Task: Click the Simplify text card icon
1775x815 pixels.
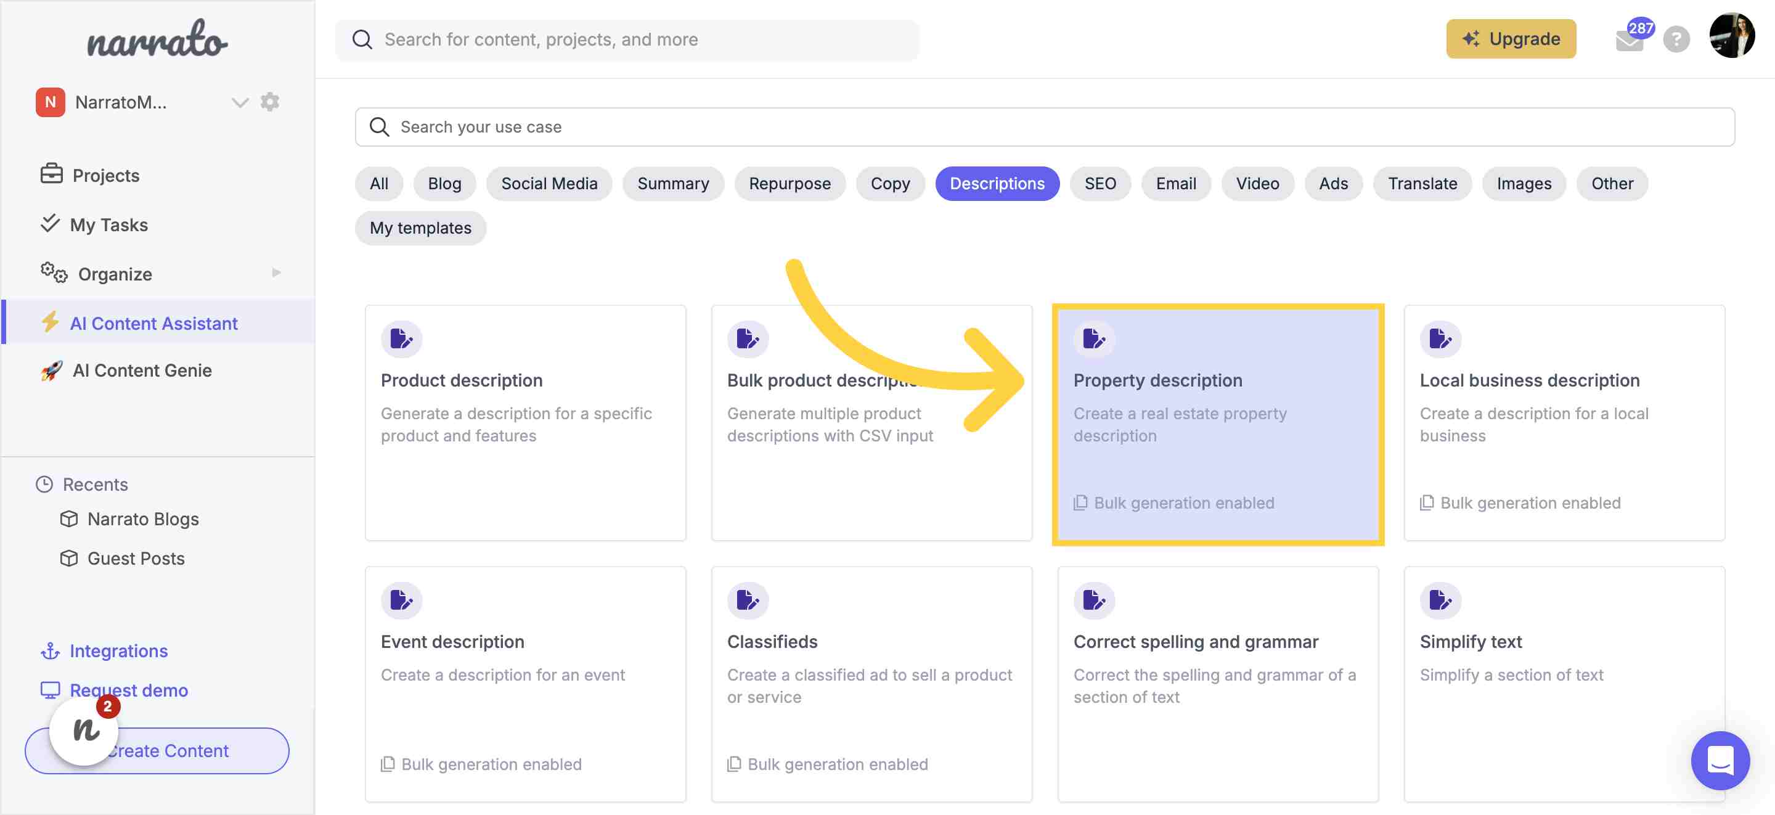Action: 1440,600
